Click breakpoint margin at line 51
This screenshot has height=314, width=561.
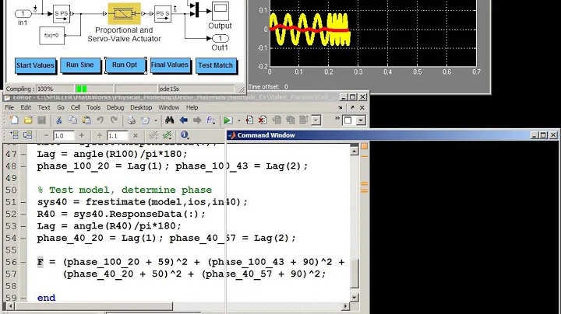(23, 202)
